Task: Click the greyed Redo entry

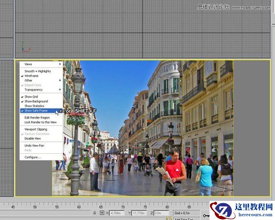Action: pos(41,150)
